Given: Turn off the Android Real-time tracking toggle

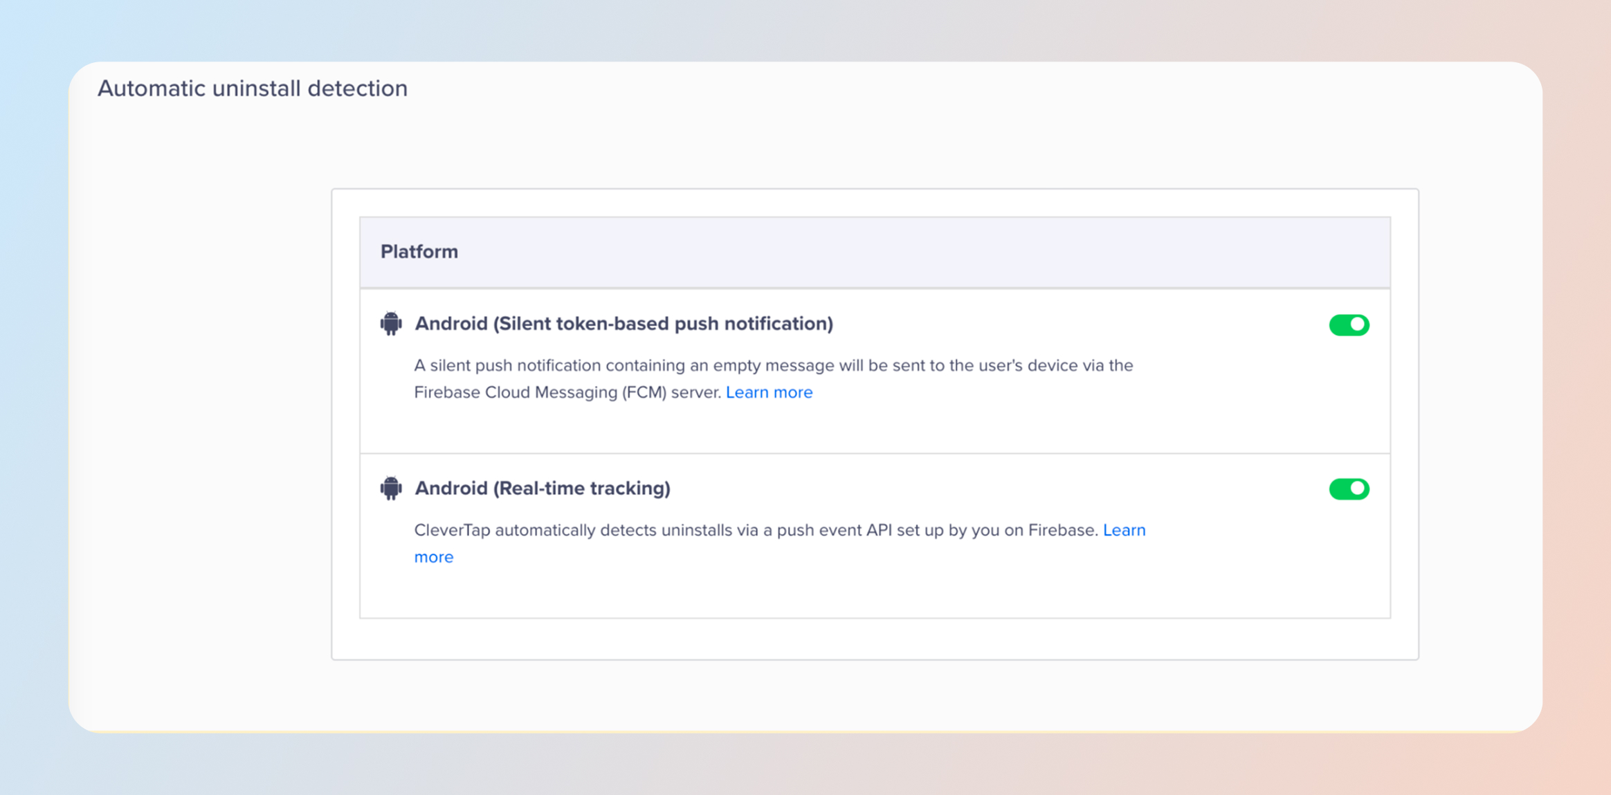Looking at the screenshot, I should (1349, 489).
